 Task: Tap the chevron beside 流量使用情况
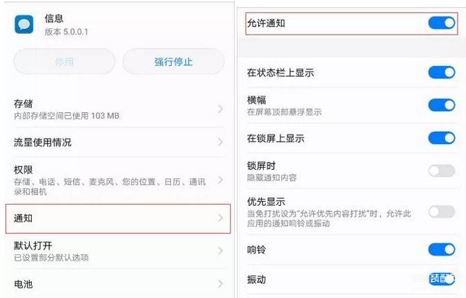point(220,142)
